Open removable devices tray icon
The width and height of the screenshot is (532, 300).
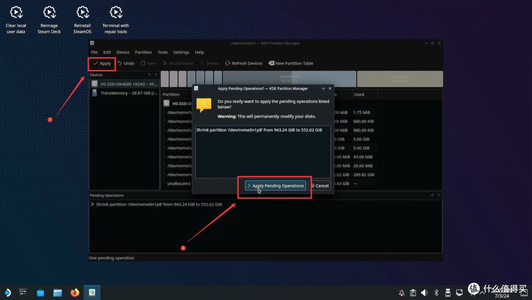448,293
